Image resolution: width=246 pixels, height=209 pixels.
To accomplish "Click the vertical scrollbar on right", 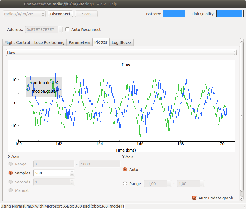I will coord(242,116).
